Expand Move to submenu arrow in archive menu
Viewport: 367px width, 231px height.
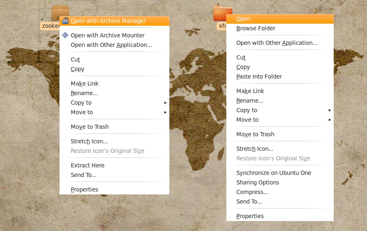165,112
